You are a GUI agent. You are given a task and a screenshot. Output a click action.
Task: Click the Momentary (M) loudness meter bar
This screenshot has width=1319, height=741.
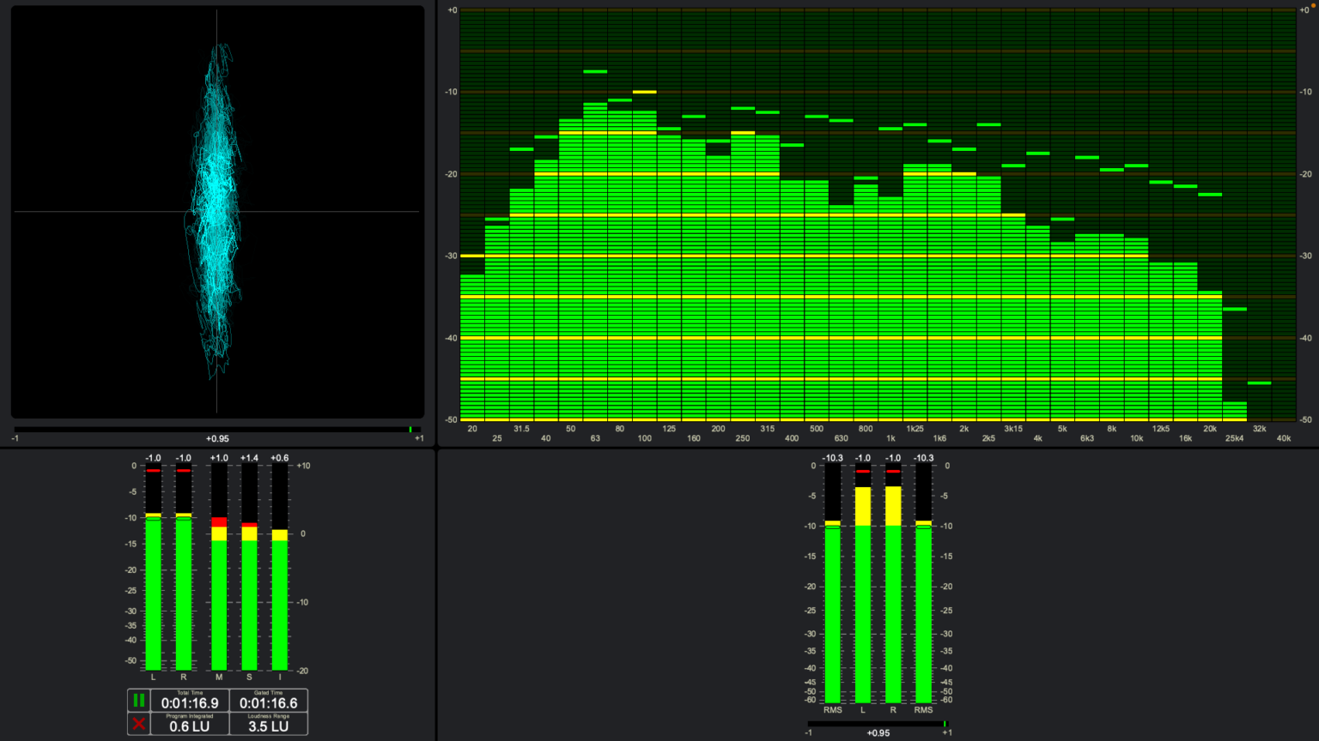click(x=219, y=600)
